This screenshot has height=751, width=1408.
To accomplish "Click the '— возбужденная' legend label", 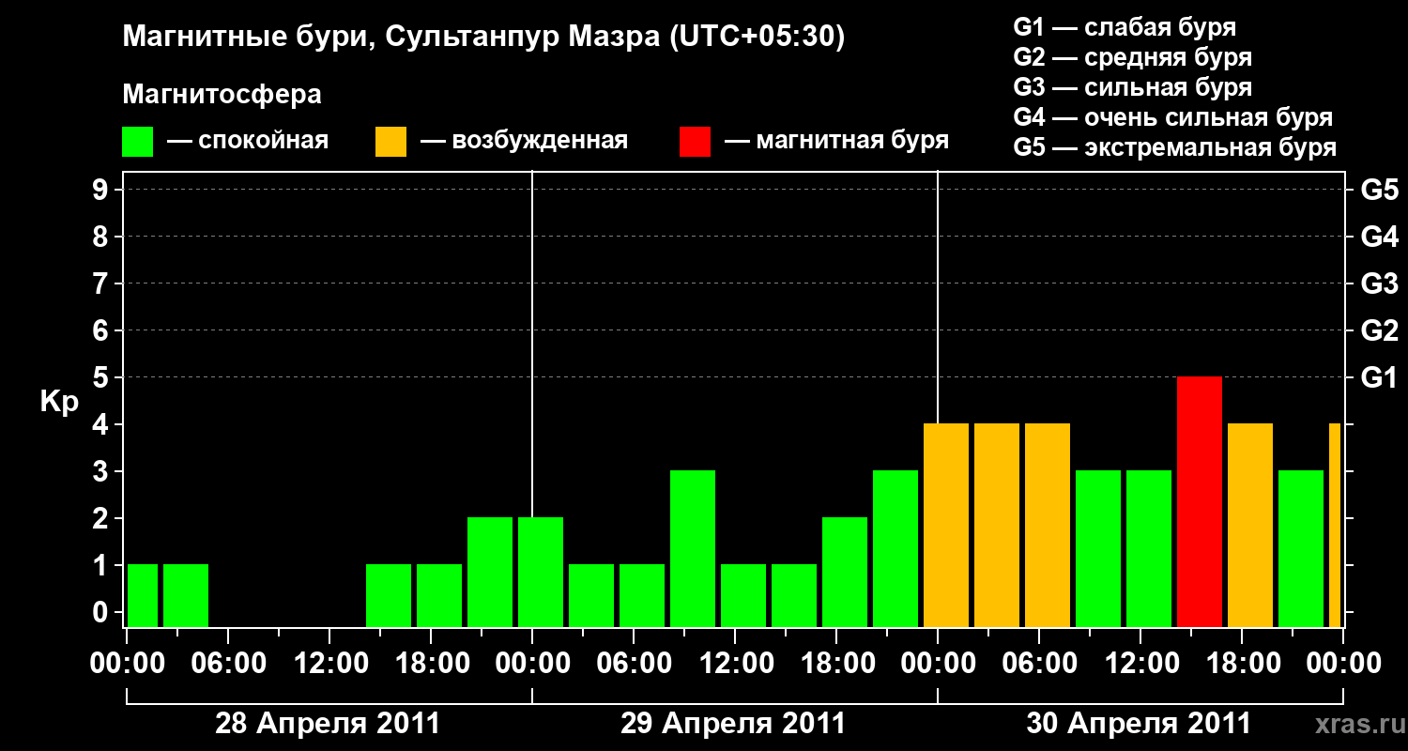I will (524, 142).
